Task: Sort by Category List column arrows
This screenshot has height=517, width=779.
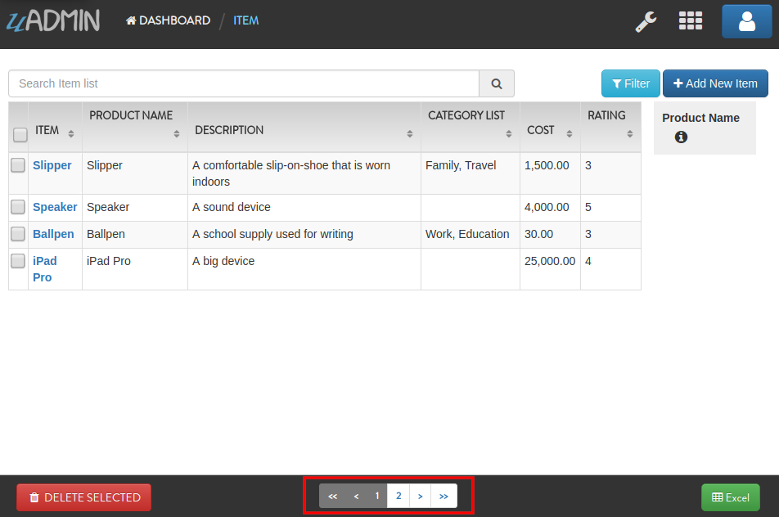Action: point(509,133)
